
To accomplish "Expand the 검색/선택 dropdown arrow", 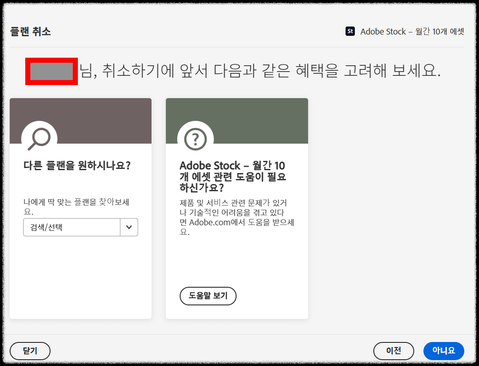I will click(x=129, y=227).
